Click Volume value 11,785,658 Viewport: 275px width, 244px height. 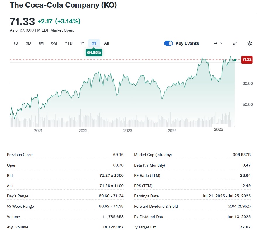(x=113, y=217)
